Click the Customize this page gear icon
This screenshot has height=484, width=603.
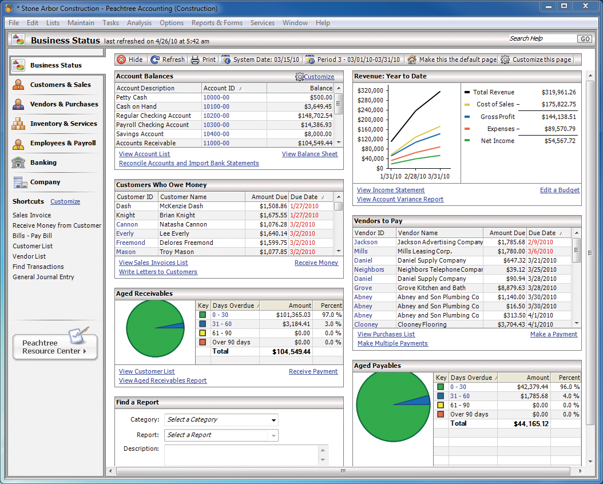(x=505, y=59)
